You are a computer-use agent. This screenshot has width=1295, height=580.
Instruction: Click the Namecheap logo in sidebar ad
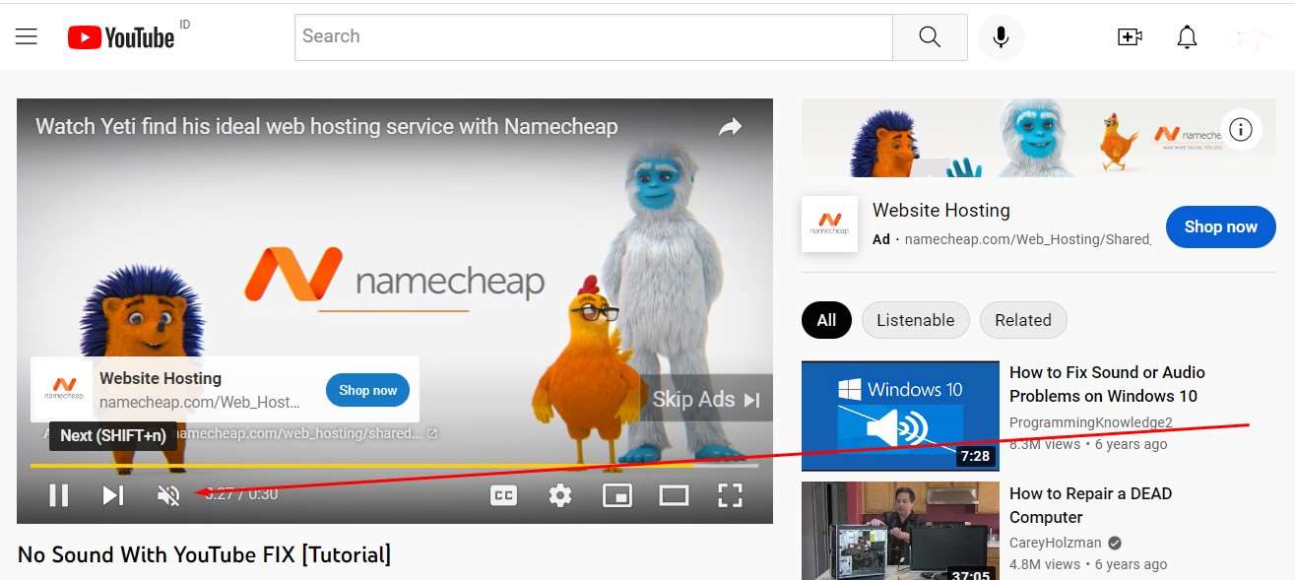click(829, 224)
